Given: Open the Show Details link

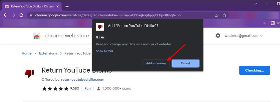Looking at the screenshot, I should pos(104,51).
